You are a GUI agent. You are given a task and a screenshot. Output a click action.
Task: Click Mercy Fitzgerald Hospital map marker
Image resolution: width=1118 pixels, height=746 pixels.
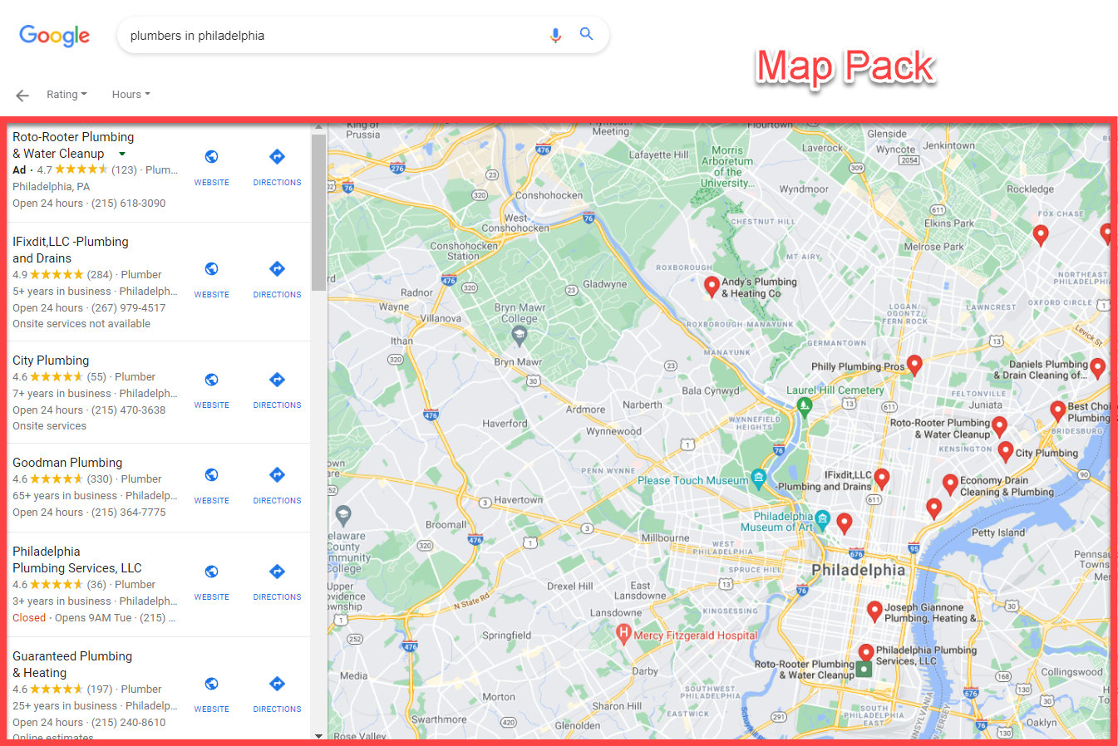point(623,634)
